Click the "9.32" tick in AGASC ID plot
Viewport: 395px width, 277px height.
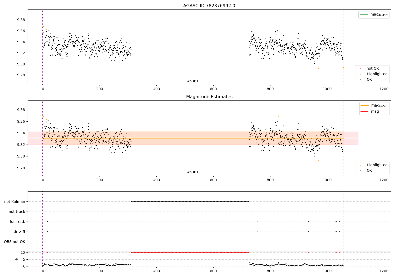tap(21, 53)
